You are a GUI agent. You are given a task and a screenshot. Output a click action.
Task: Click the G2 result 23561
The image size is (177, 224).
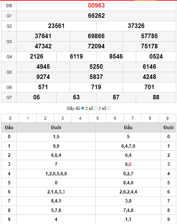[56, 26]
